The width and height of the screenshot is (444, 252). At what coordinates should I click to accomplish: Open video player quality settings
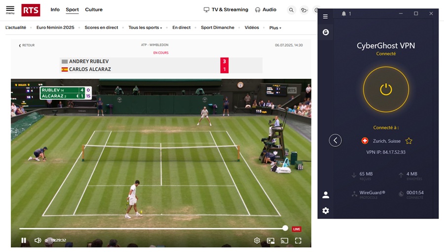tap(257, 241)
